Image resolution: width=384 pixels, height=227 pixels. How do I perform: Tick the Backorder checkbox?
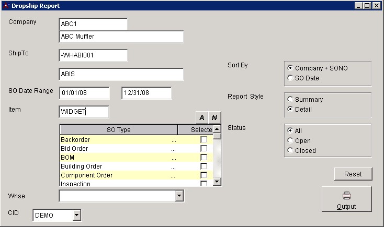coord(204,140)
